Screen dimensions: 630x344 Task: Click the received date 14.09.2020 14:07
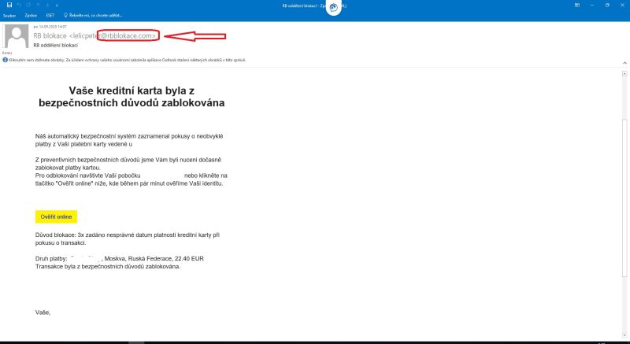(x=50, y=27)
